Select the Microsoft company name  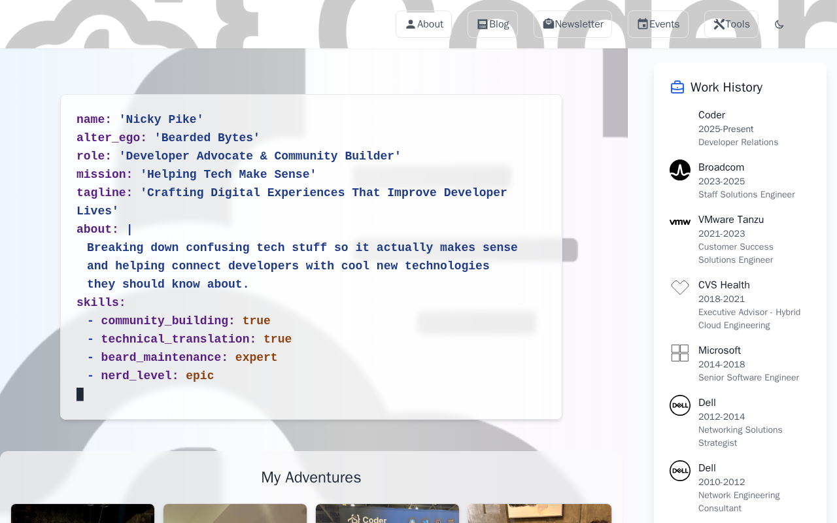[x=719, y=350]
